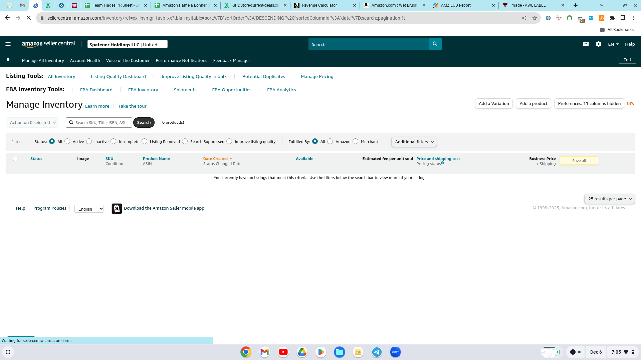This screenshot has height=360, width=641.
Task: Select the Search Suppressed radio button
Action: pyautogui.click(x=185, y=141)
